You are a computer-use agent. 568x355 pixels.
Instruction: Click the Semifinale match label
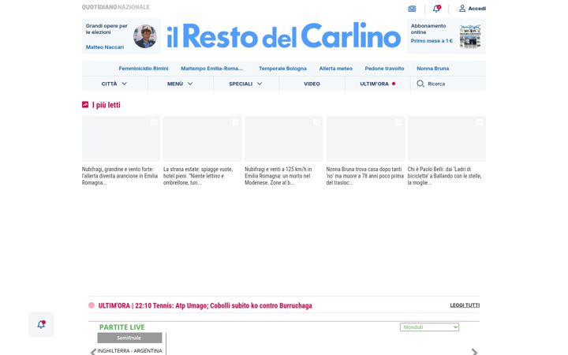[129, 338]
